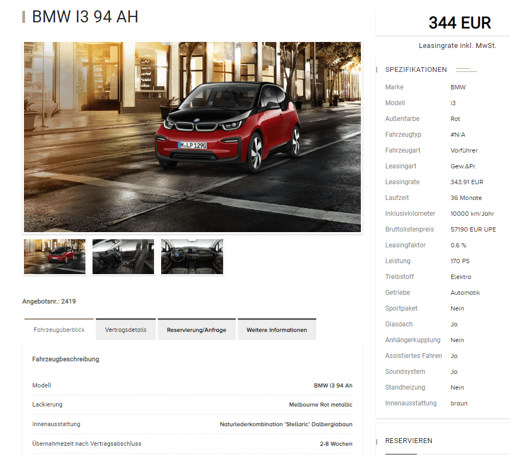
Task: Select the red car exterior thumbnail
Action: point(54,257)
